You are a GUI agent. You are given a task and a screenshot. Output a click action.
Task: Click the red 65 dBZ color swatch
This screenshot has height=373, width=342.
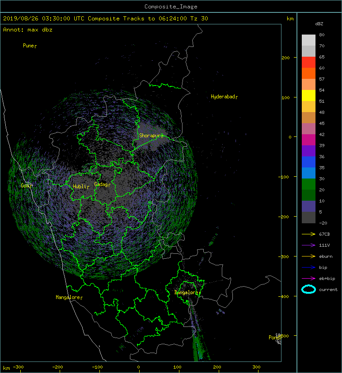308,62
